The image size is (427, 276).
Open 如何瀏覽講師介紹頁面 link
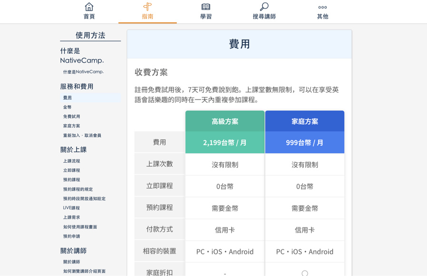(x=84, y=271)
